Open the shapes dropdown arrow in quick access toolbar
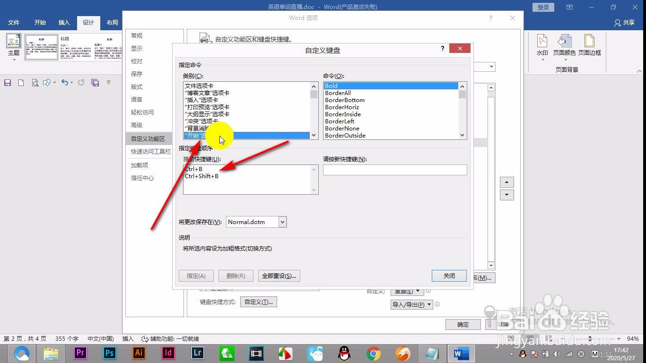This screenshot has width=646, height=363. pos(54,83)
